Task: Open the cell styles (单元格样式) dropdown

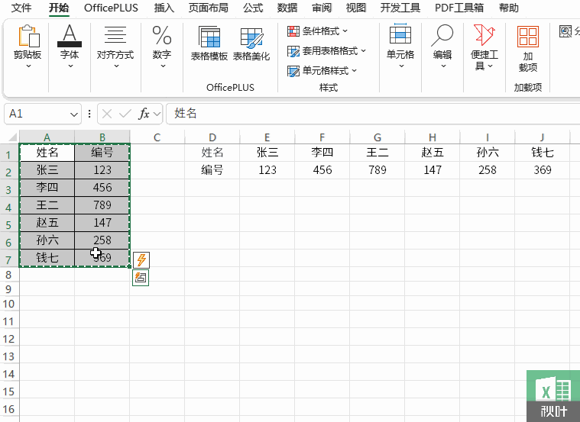Action: pyautogui.click(x=322, y=71)
